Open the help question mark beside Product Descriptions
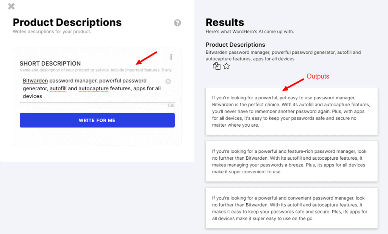 coord(177,23)
